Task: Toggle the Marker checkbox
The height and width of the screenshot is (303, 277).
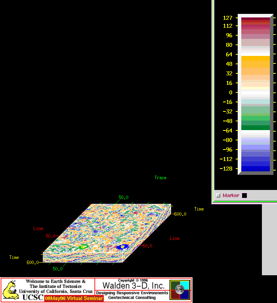Action: click(218, 196)
